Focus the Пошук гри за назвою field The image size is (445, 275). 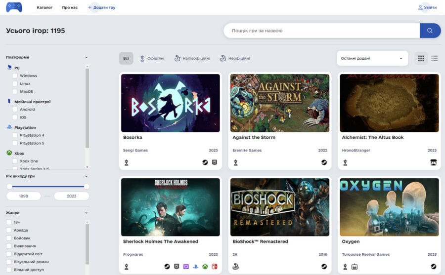(x=321, y=31)
